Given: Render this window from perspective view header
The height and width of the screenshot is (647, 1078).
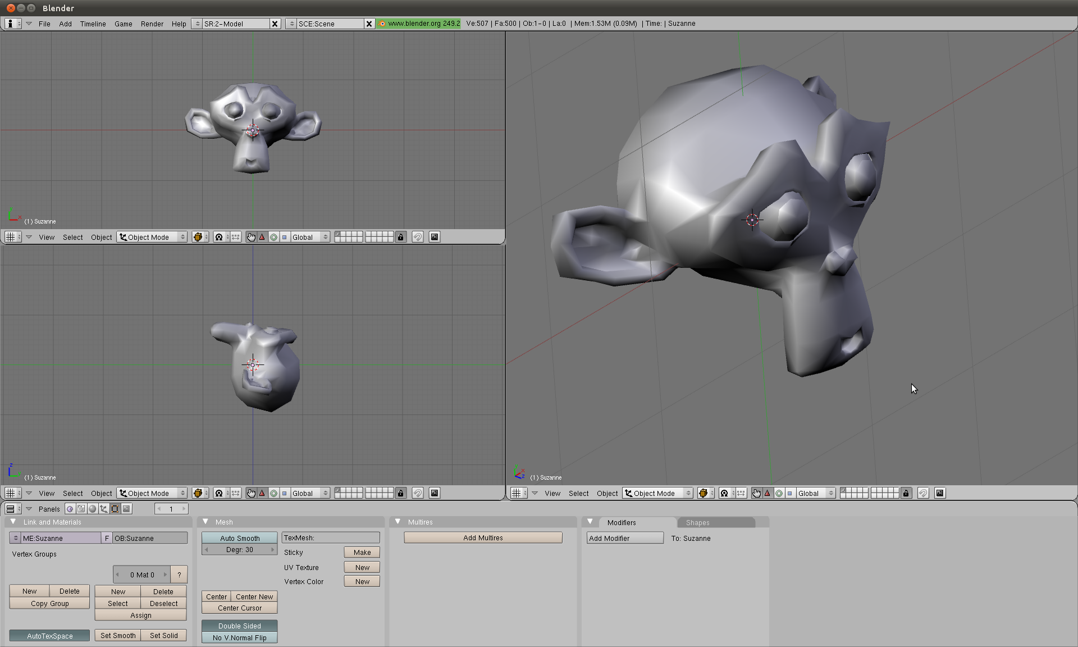Looking at the screenshot, I should (940, 493).
